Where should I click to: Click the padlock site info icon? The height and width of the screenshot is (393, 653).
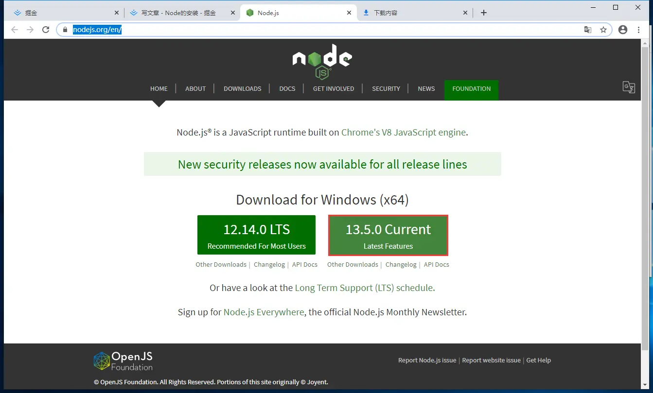[x=65, y=30]
